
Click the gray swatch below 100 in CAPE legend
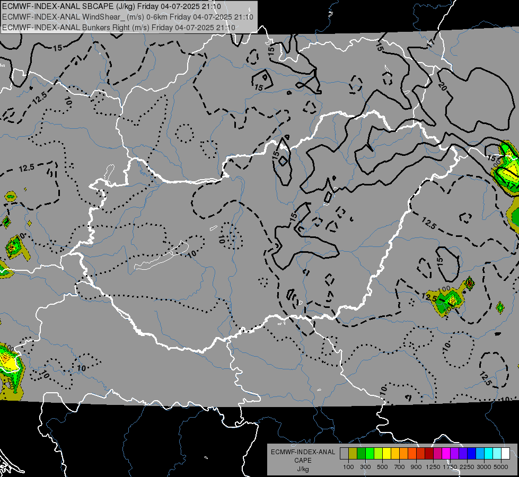click(344, 454)
